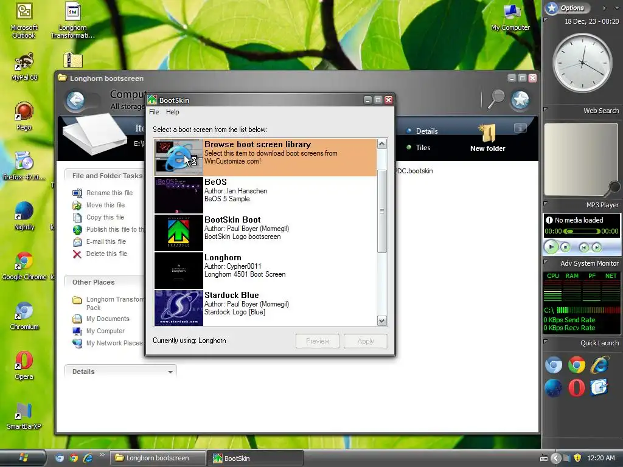Switch to Longhorn bootscreen taskbar button
Viewport: 623px width, 467px height.
[x=158, y=458]
